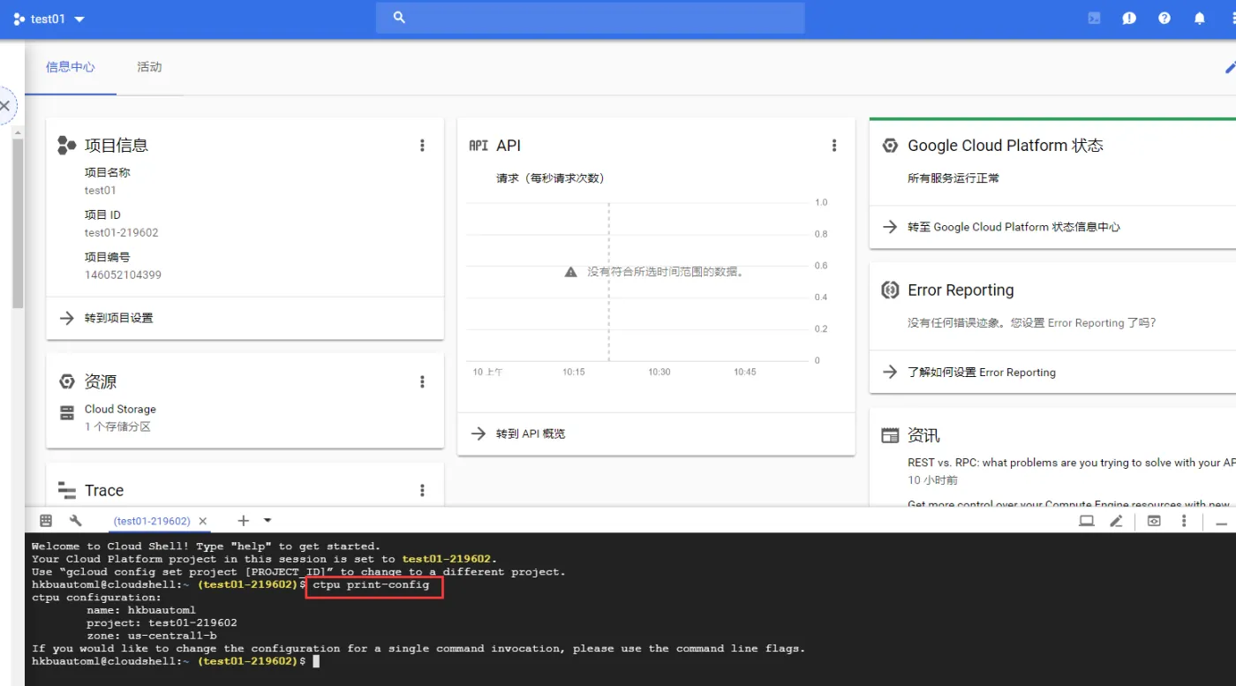
Task: Click the name: hkbuautoml terminal line
Action: [x=141, y=610]
